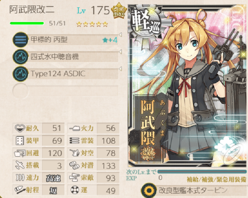The image size is (248, 198).
Task: Click the 補給/補強/緊急用装備 label
Action: click(x=216, y=180)
